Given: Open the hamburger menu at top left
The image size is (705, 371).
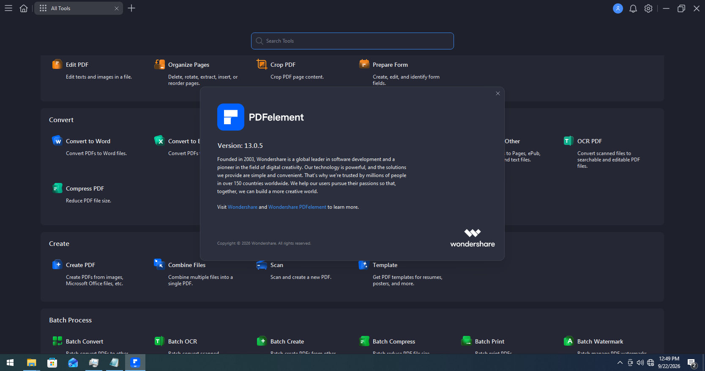Looking at the screenshot, I should [8, 8].
